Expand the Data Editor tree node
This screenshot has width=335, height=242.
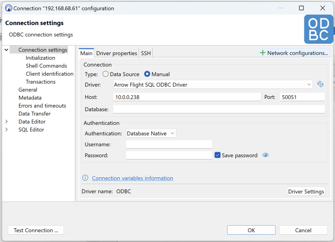pyautogui.click(x=6, y=122)
